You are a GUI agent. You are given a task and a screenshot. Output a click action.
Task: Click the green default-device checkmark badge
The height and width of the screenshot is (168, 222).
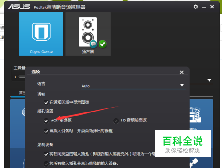tap(103, 44)
